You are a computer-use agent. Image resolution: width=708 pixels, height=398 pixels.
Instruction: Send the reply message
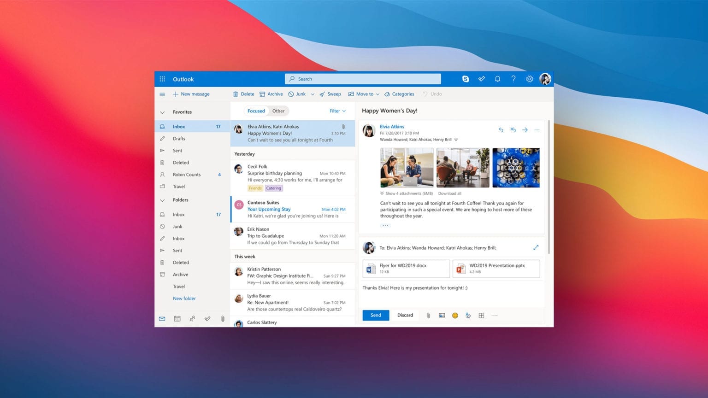click(375, 315)
